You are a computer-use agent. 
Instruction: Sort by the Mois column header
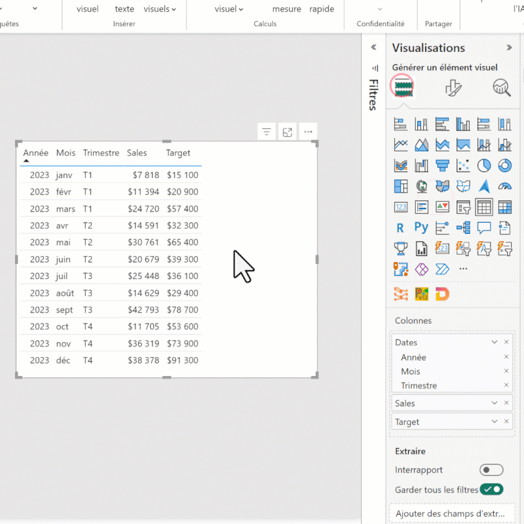[x=65, y=153]
